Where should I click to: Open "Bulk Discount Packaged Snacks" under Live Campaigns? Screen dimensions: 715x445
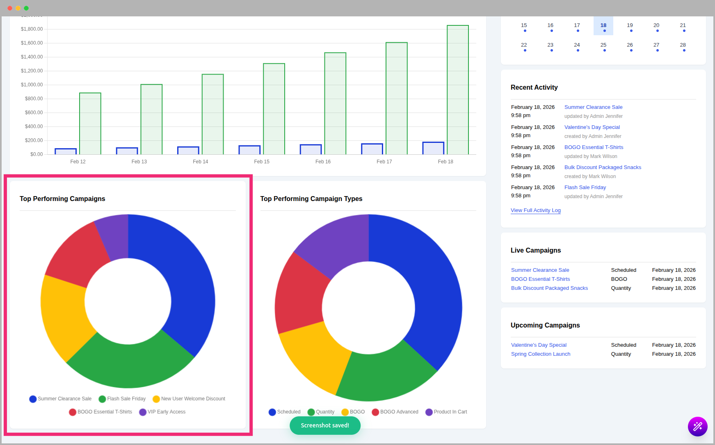click(549, 288)
